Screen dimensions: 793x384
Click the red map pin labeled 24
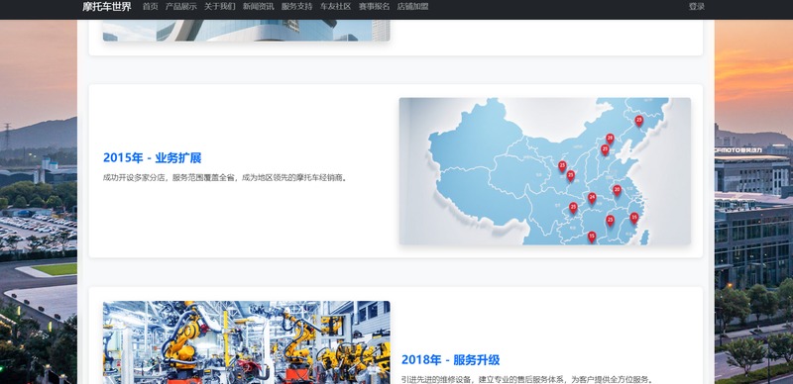click(x=592, y=198)
